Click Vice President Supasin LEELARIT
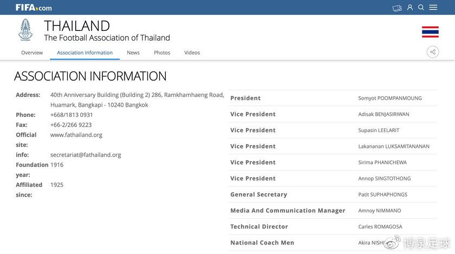455x254 pixels. [x=379, y=131]
